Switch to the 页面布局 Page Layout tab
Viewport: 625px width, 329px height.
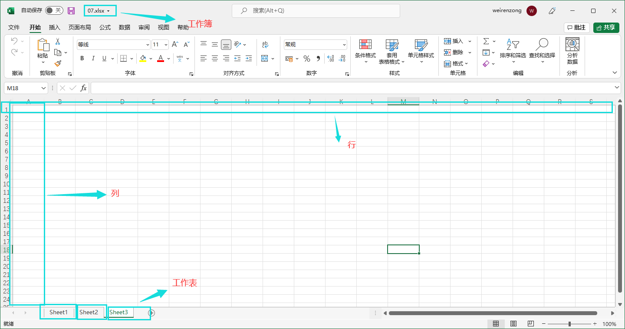coord(80,27)
